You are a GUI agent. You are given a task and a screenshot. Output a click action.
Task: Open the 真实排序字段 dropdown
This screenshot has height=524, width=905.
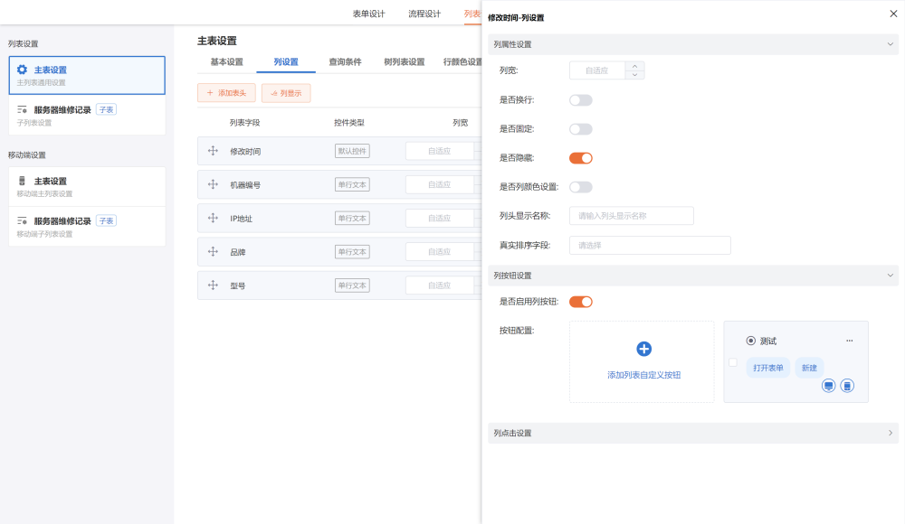click(x=649, y=245)
